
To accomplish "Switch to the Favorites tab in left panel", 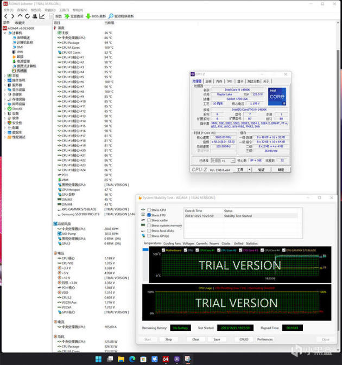I will [x=20, y=23].
